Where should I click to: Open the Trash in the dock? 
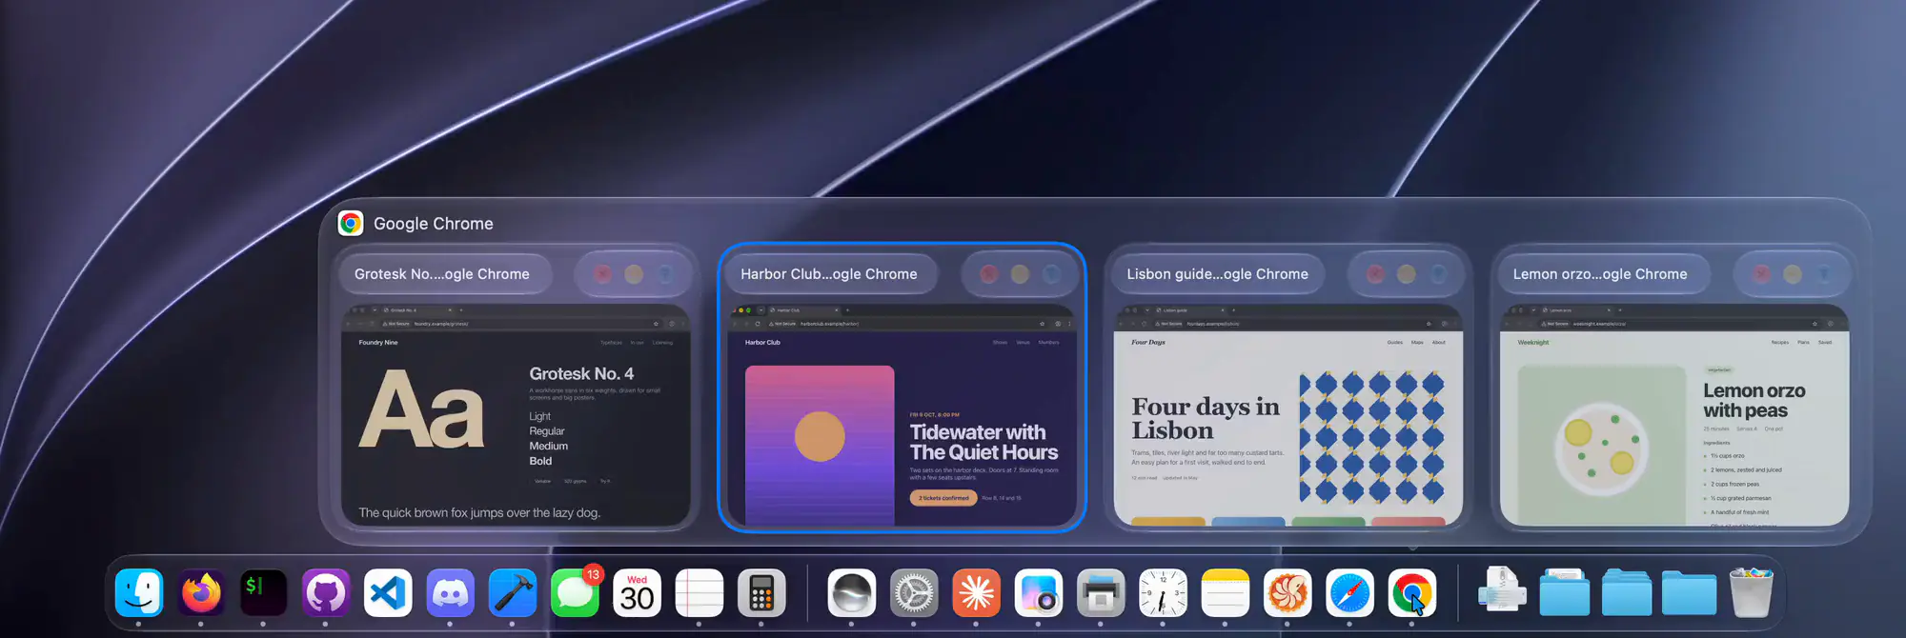coord(1751,592)
